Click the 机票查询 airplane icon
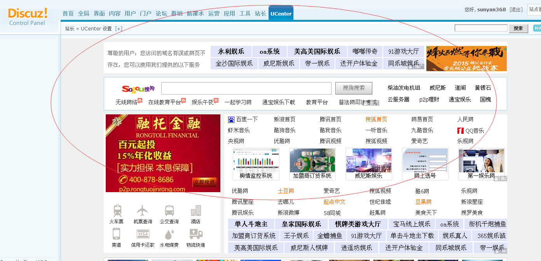The width and height of the screenshot is (541, 261). 142,211
